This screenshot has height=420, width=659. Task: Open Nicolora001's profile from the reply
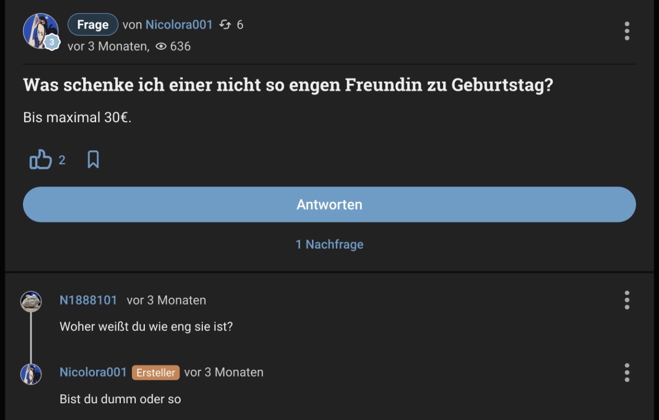[x=93, y=372]
